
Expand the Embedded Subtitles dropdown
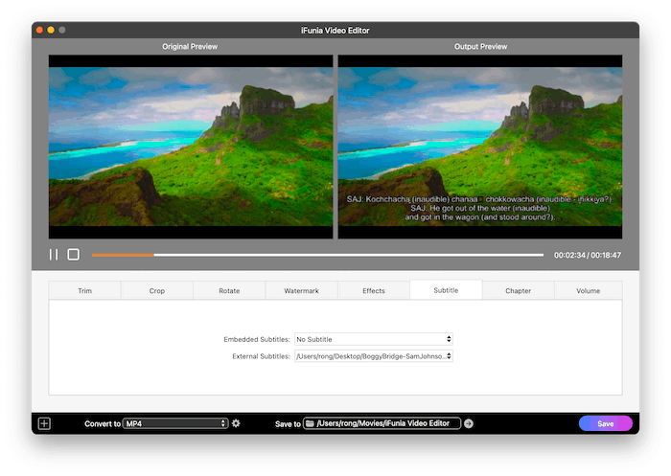[373, 339]
